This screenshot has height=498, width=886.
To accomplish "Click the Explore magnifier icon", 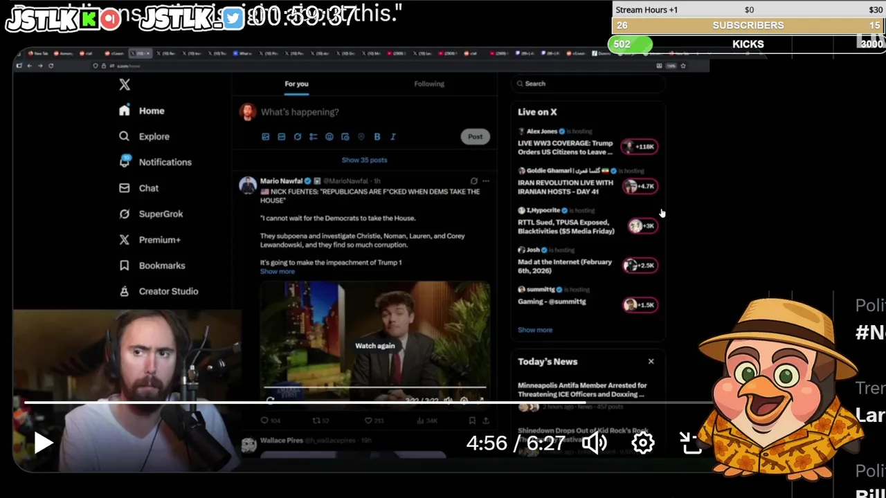I will pyautogui.click(x=124, y=136).
